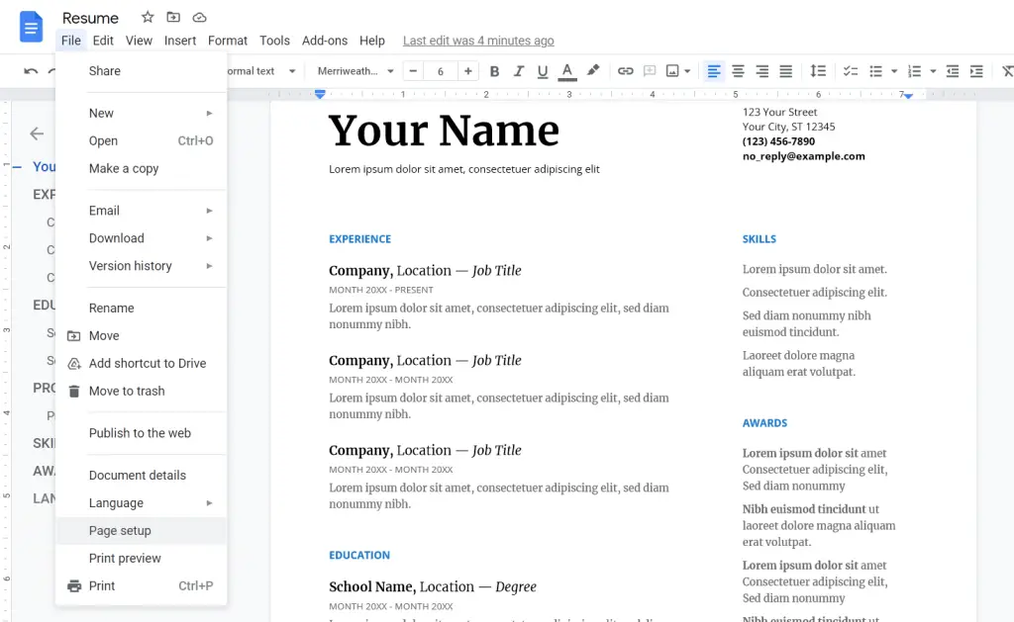The width and height of the screenshot is (1014, 622).
Task: Choose Open from the File menu
Action: (x=142, y=140)
